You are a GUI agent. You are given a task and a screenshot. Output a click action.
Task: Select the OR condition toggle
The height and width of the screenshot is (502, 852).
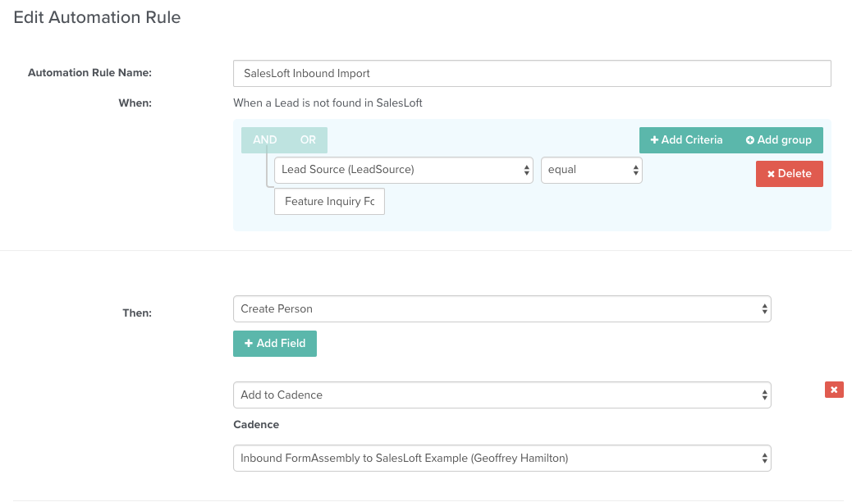click(308, 140)
